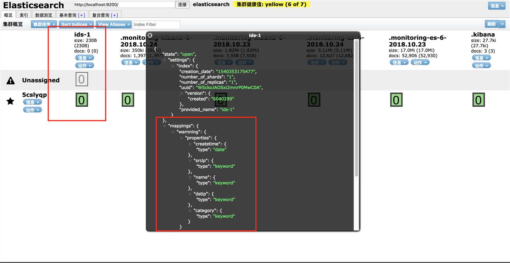Click the localhost:9200 URL field
This screenshot has width=510, height=263.
tap(124, 5)
